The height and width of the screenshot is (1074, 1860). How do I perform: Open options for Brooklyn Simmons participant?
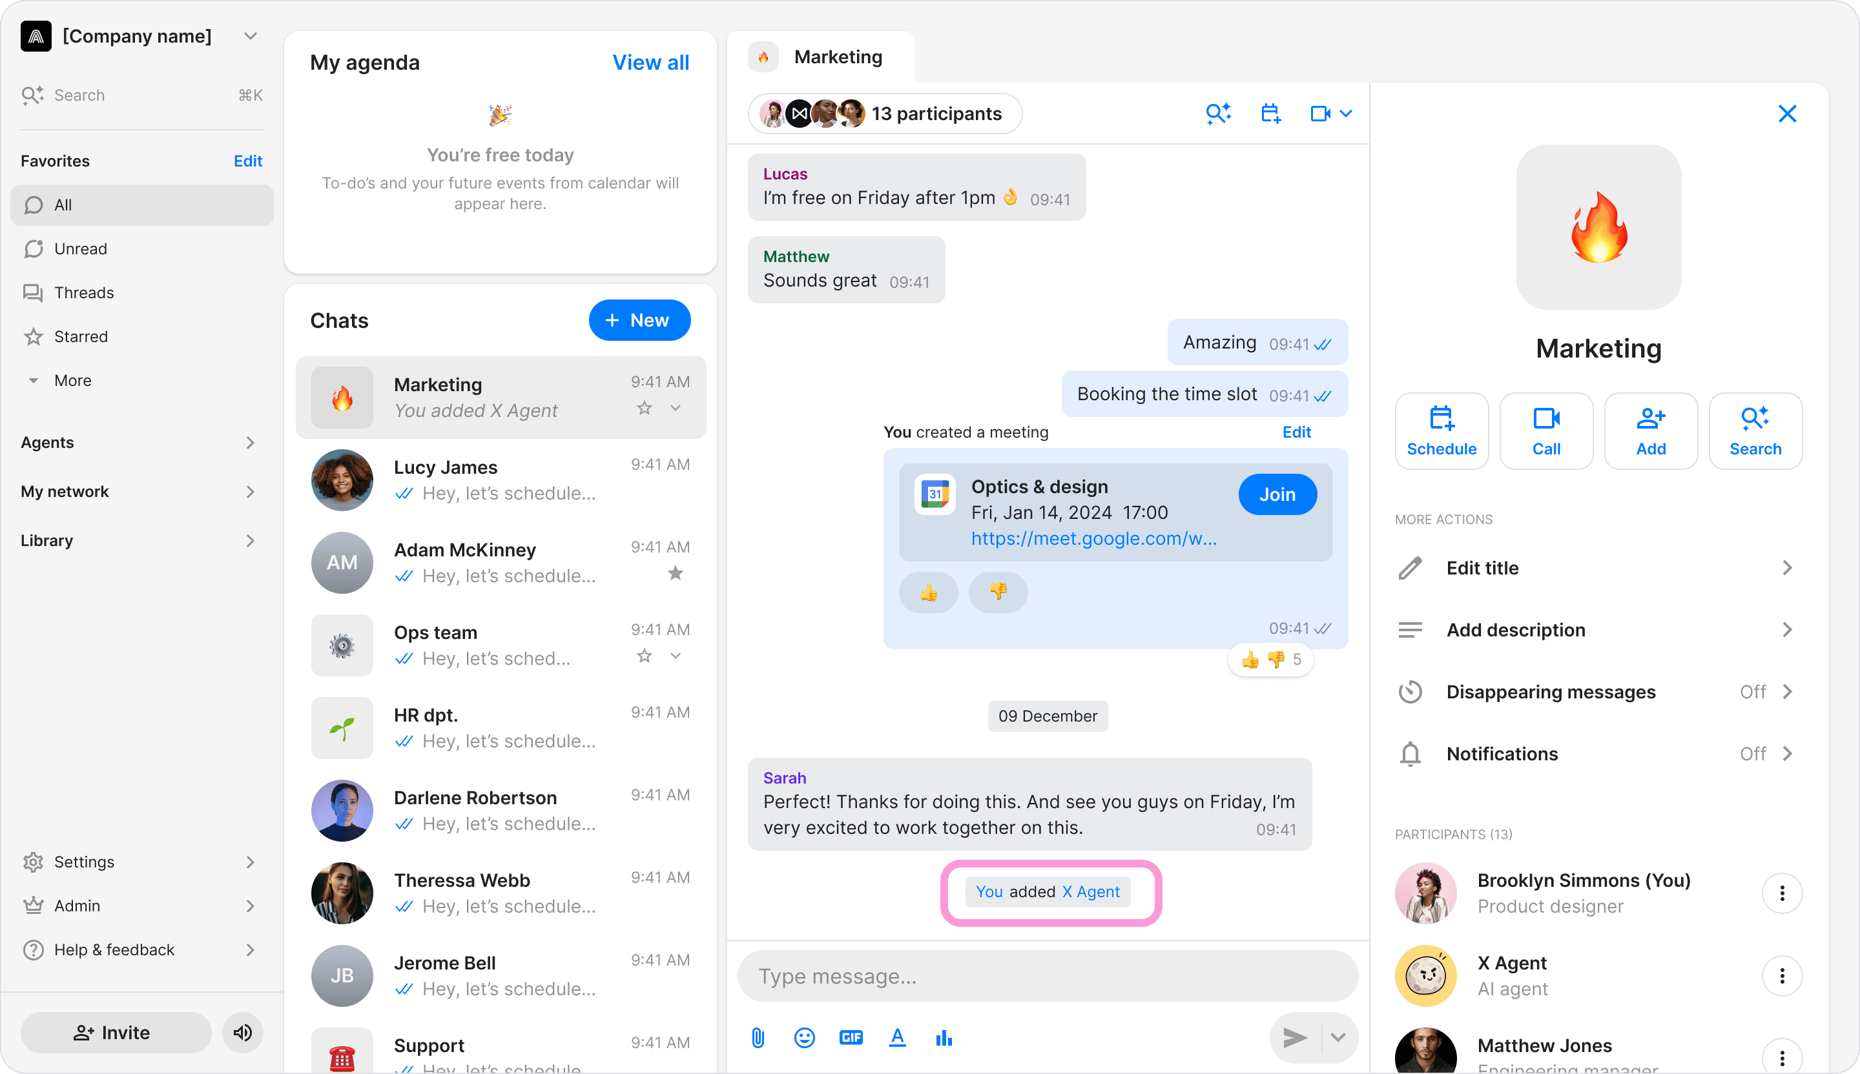tap(1782, 893)
